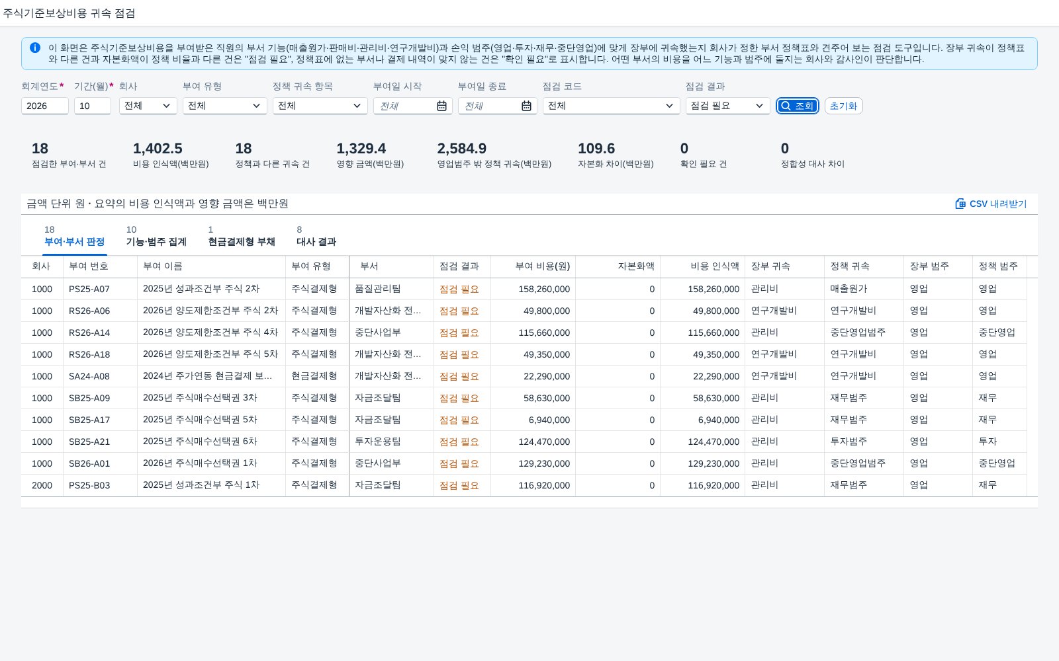Open the 부여일 시작 calendar picker icon
Screen dimensions: 1059x661
pos(441,106)
